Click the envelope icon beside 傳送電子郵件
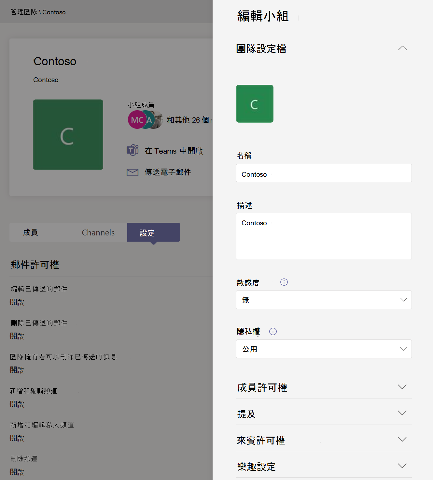The height and width of the screenshot is (480, 433). coord(133,172)
